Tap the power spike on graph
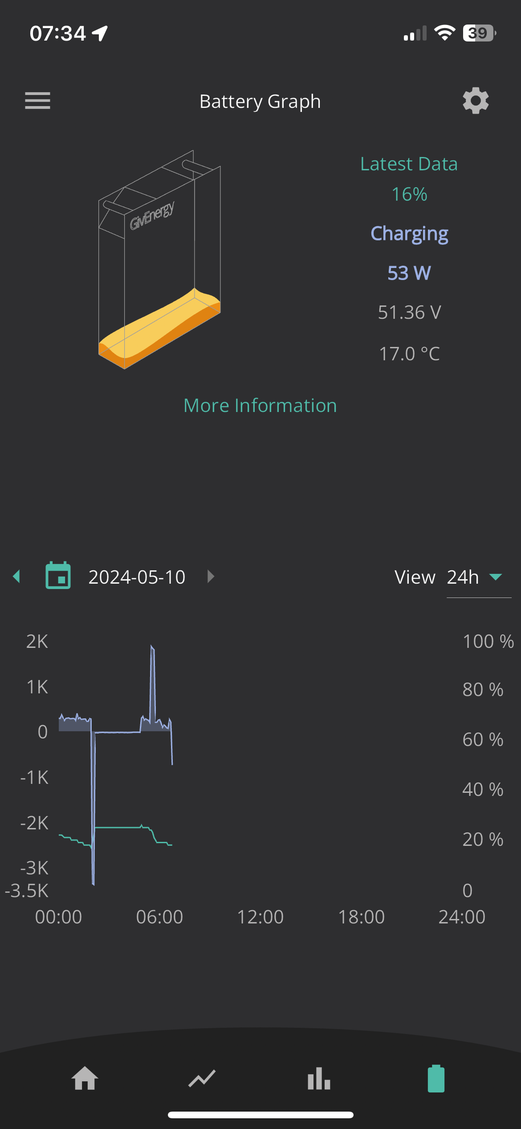521x1129 pixels. click(x=153, y=682)
